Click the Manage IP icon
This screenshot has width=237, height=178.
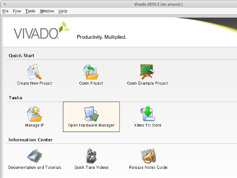tap(35, 114)
